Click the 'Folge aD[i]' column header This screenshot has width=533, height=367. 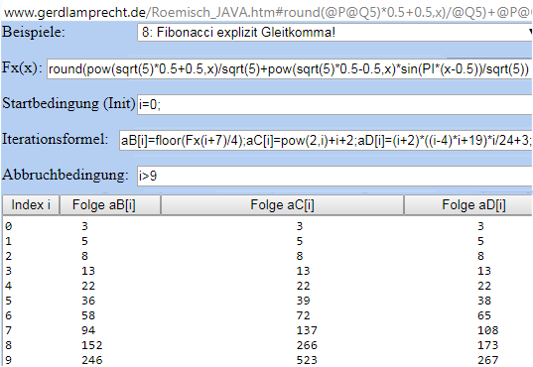coord(468,205)
